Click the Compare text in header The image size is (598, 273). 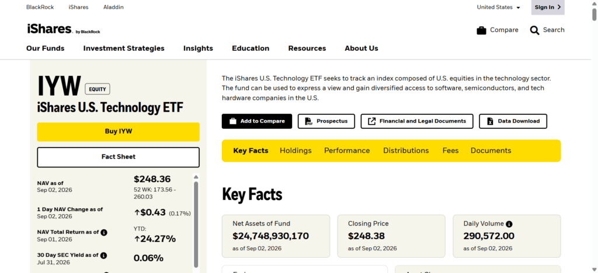coord(504,30)
